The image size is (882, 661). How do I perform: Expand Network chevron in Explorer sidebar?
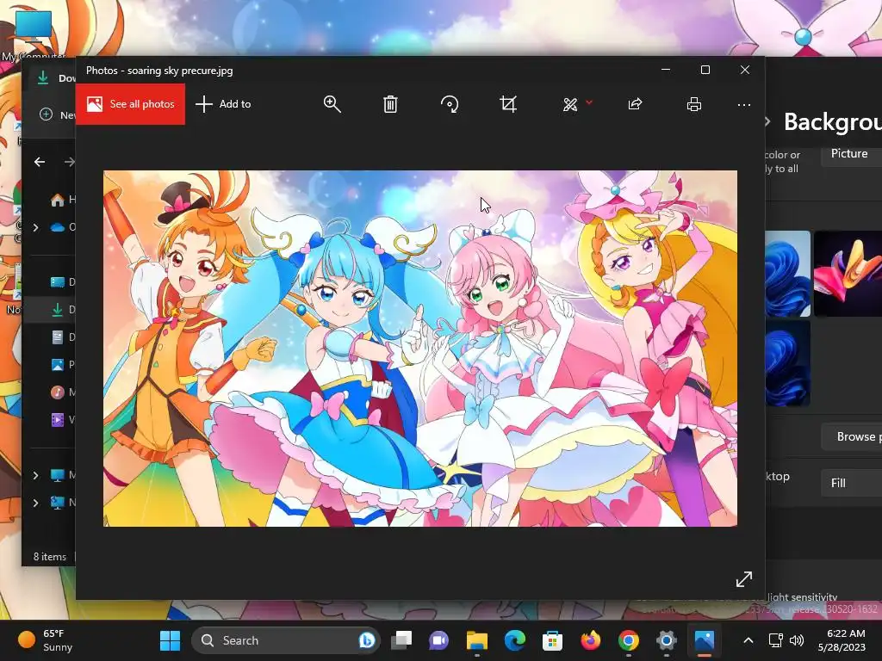coord(35,503)
